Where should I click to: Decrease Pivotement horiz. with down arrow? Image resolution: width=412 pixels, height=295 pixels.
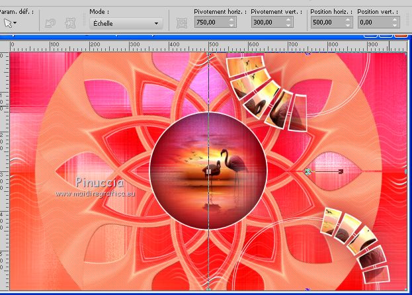[231, 25]
